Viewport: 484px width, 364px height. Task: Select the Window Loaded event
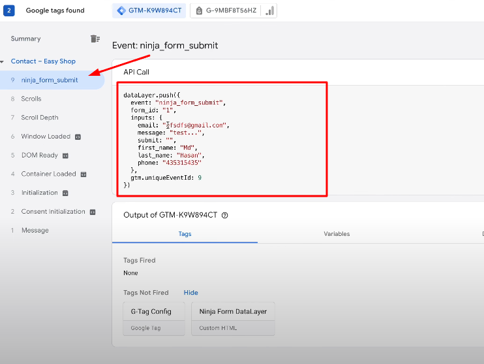[46, 137]
